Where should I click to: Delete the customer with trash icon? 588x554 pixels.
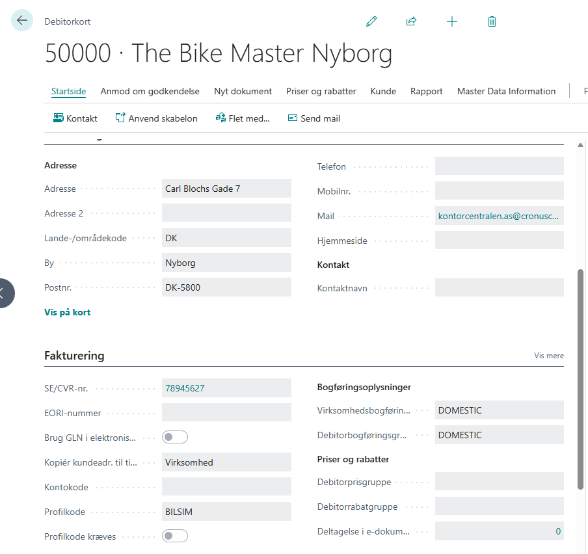click(492, 21)
